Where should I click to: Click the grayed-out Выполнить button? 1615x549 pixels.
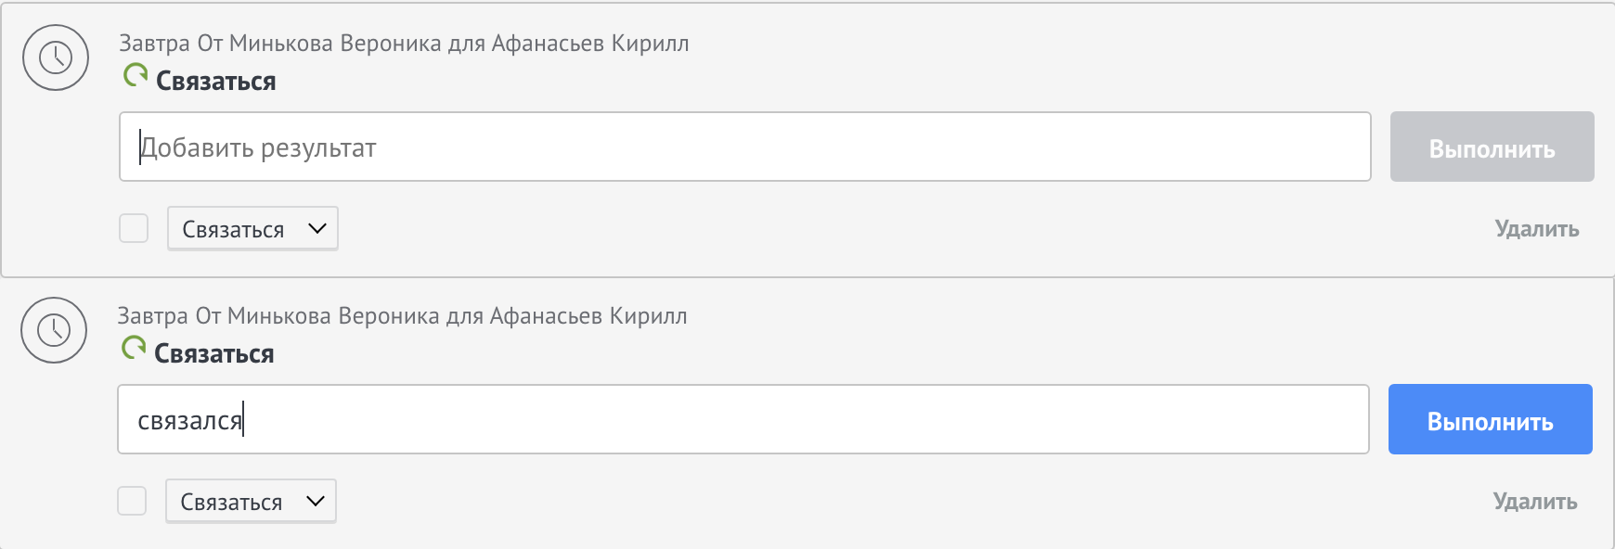coord(1491,147)
